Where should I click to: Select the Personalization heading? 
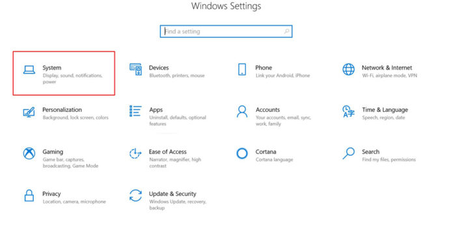click(62, 110)
